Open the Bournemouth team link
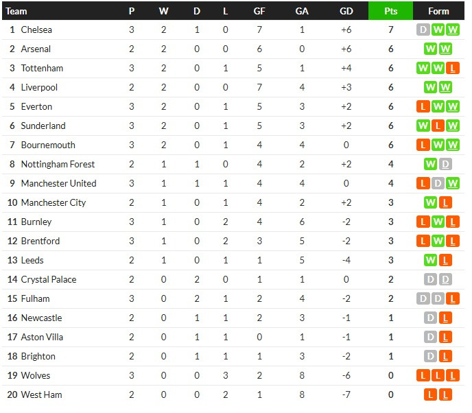Screen dimensions: 472x413 pos(48,145)
